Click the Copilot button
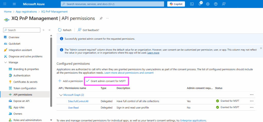The width and height of the screenshot is (263, 122). point(176,4)
